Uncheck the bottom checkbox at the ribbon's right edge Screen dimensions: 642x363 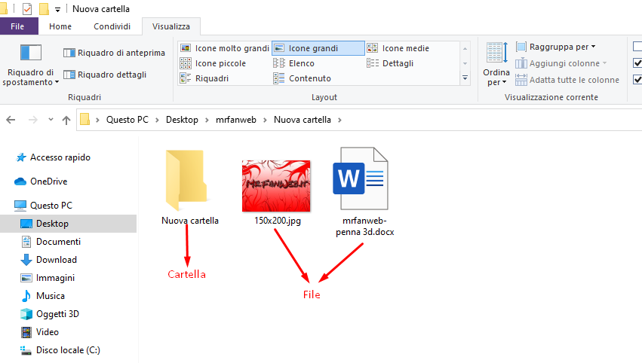point(637,80)
